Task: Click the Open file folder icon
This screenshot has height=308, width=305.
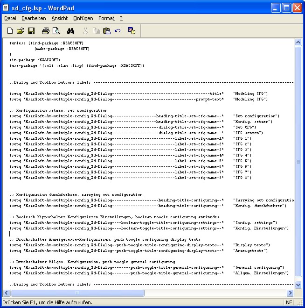Action: tap(20, 31)
